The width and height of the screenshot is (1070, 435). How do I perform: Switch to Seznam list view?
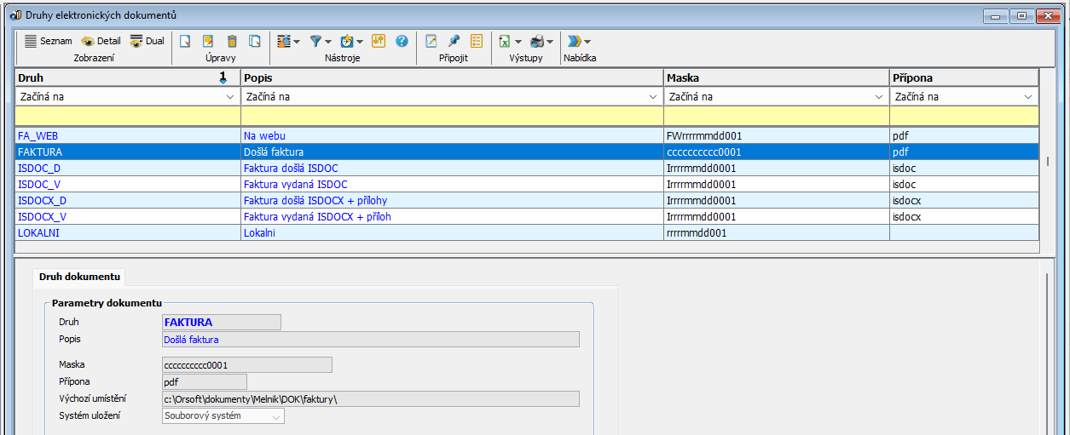(48, 41)
